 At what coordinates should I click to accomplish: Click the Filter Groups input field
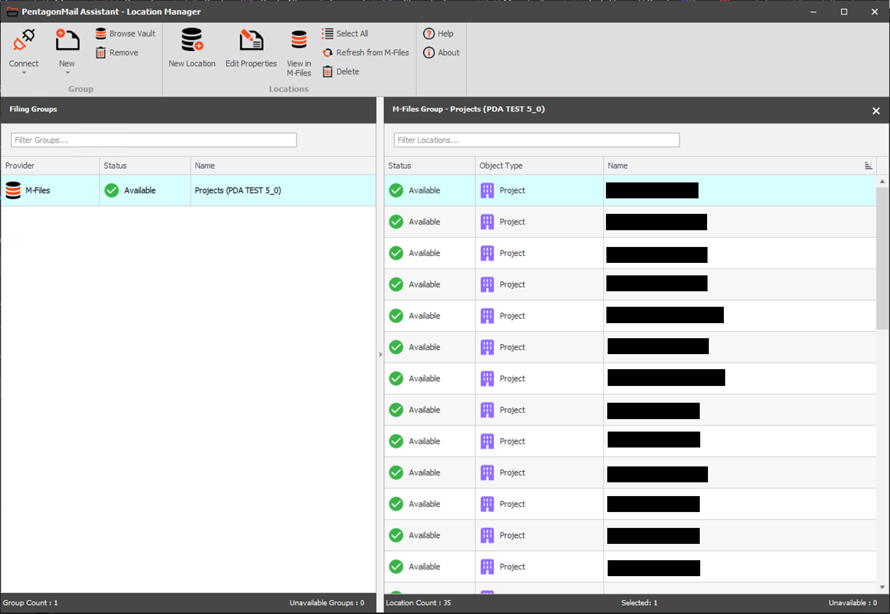154,140
